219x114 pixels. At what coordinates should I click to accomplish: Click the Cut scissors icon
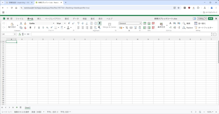tap(21, 24)
